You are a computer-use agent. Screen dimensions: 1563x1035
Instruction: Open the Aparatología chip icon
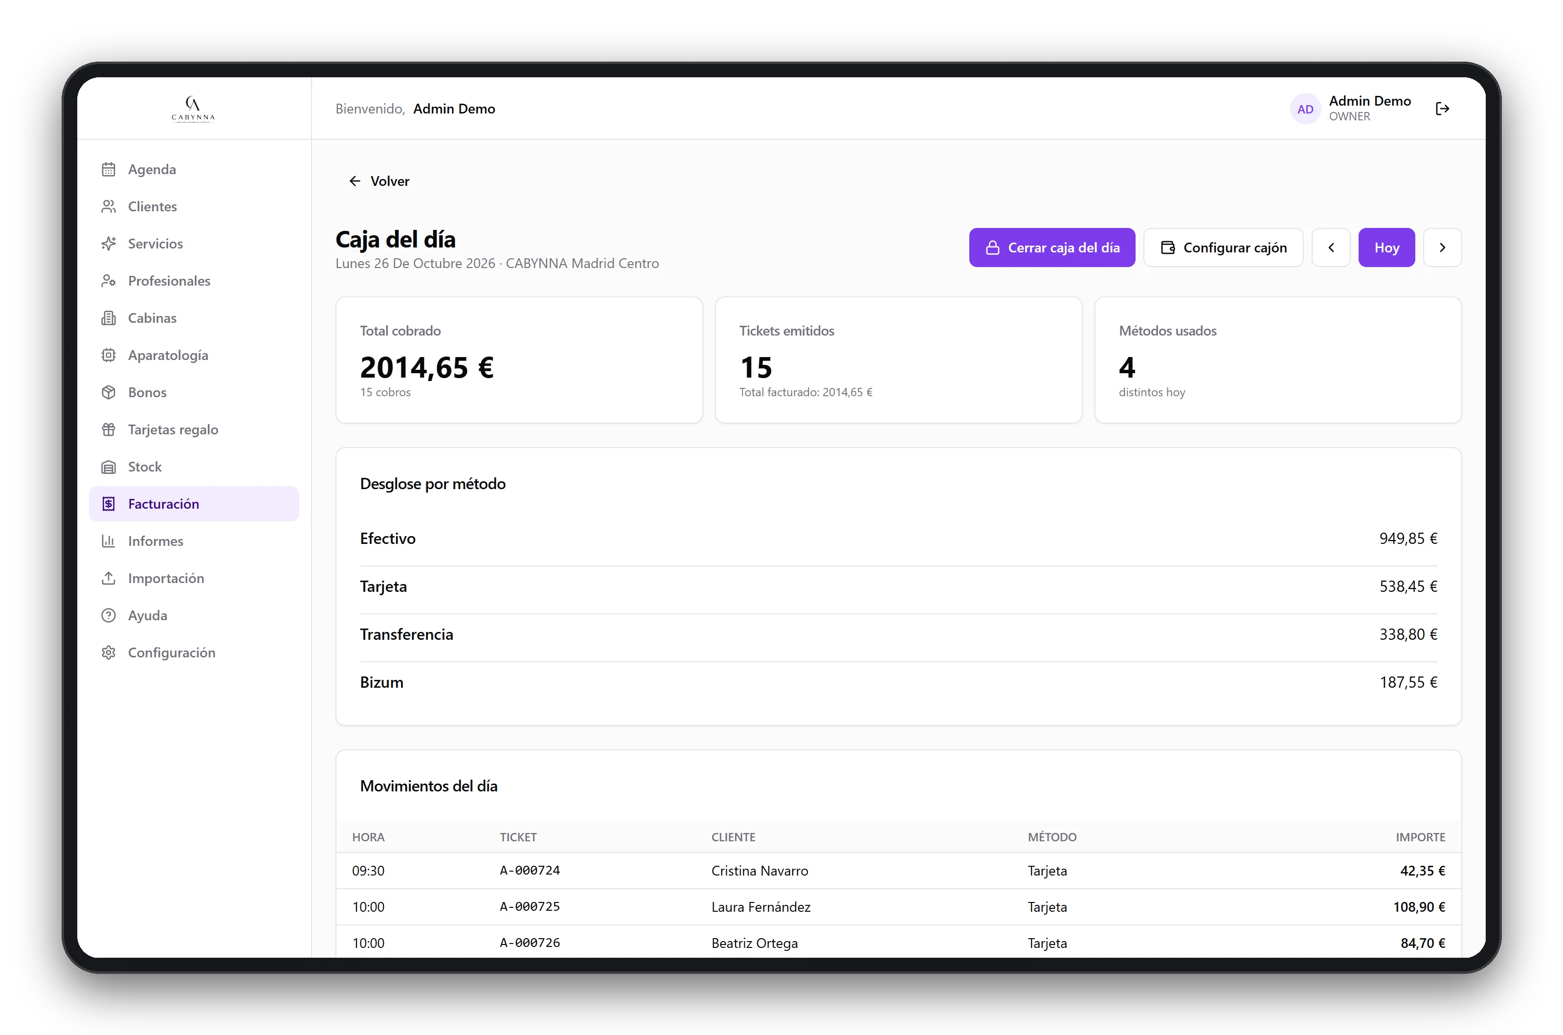click(109, 355)
